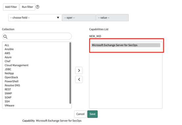This screenshot has height=125, width=182.
Task: Select JDBC in the Collection list
Action: (8, 69)
